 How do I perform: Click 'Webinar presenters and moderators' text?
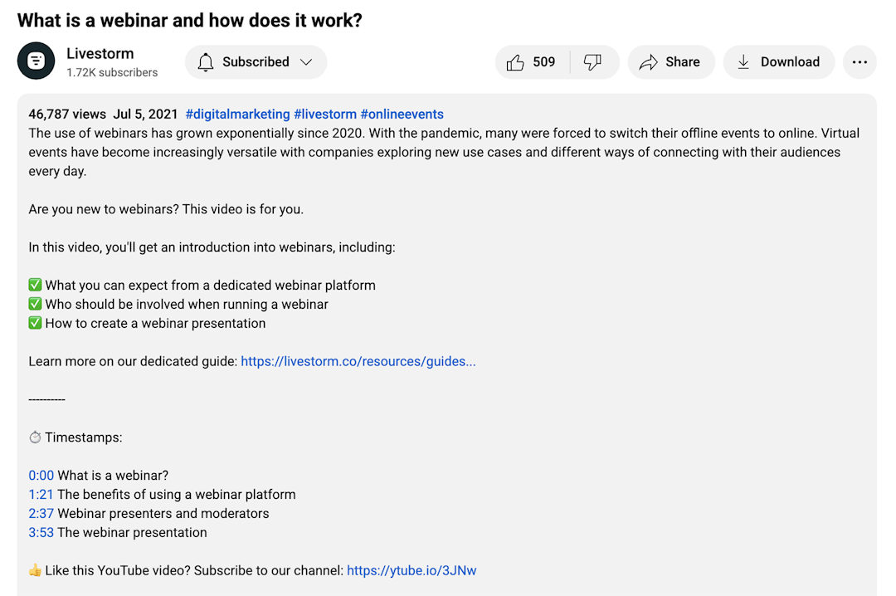click(163, 513)
